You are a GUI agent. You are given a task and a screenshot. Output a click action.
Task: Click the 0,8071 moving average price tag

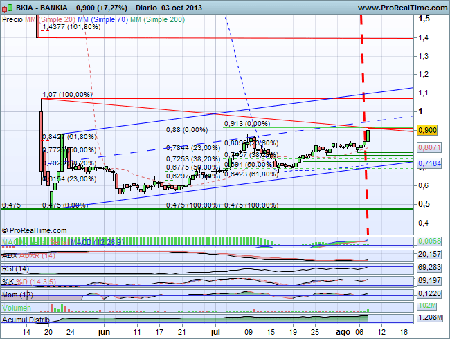pos(429,147)
